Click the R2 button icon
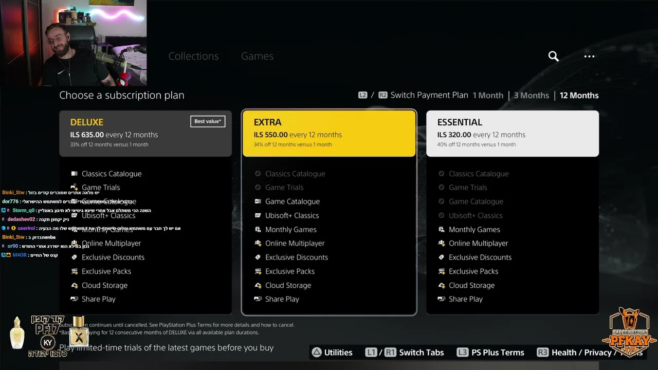This screenshot has height=370, width=658. tap(383, 95)
